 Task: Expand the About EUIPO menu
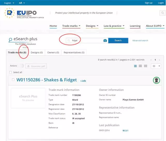155,26
